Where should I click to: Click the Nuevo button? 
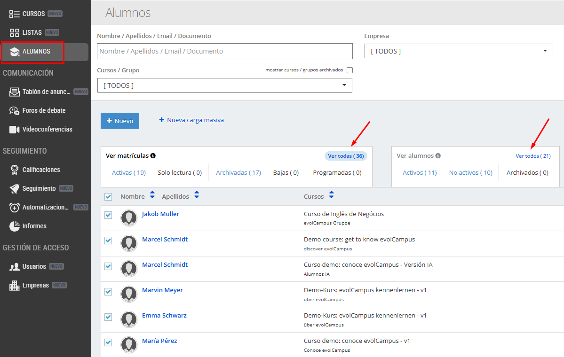click(120, 121)
